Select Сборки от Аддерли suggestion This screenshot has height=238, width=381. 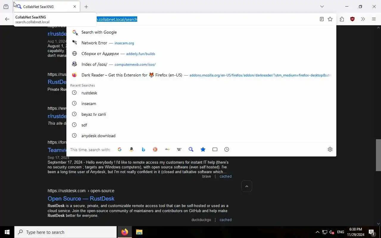tap(201, 54)
